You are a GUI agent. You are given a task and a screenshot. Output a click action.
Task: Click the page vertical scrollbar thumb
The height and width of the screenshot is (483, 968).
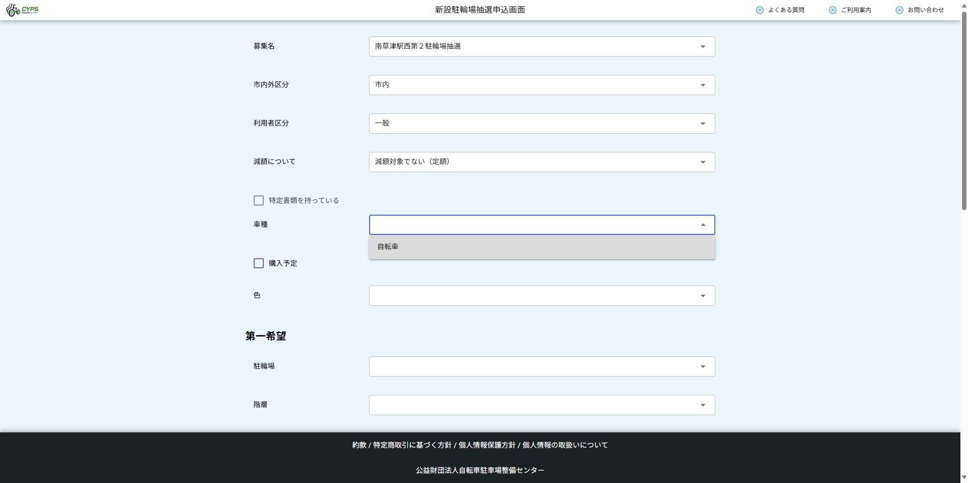click(x=964, y=111)
